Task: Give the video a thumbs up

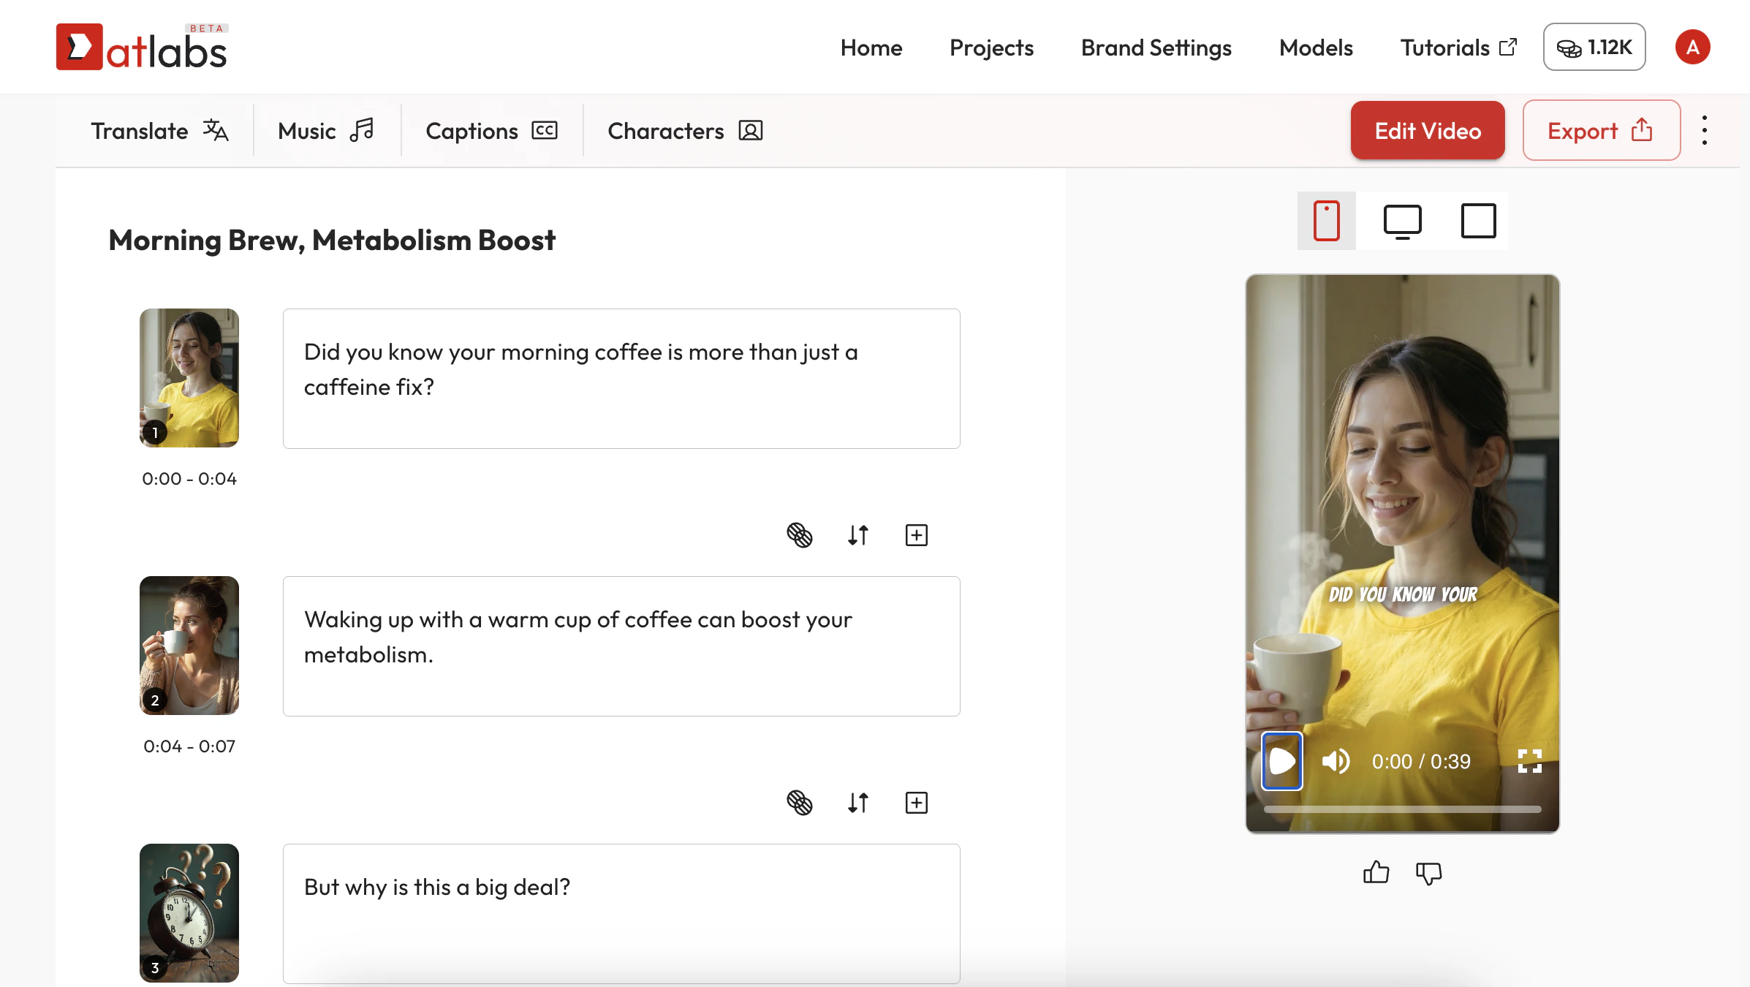Action: [1376, 871]
